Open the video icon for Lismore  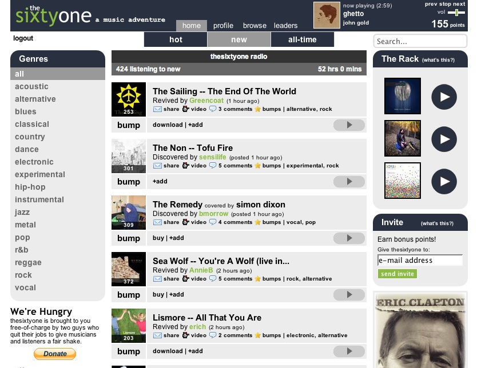click(x=186, y=335)
